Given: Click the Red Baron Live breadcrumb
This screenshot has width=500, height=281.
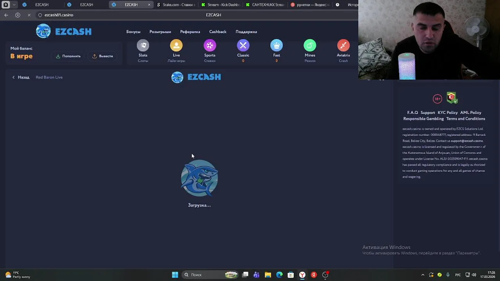Looking at the screenshot, I should click(49, 77).
